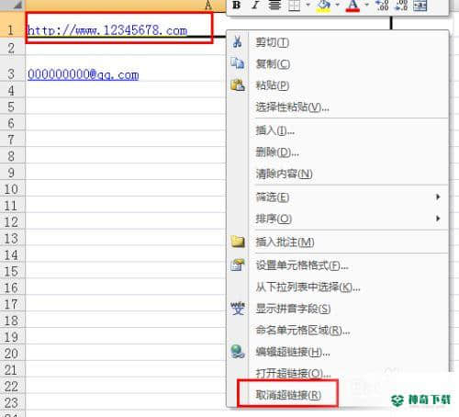
Task: Toggle Bold in the mini toolbar
Action: point(236,6)
